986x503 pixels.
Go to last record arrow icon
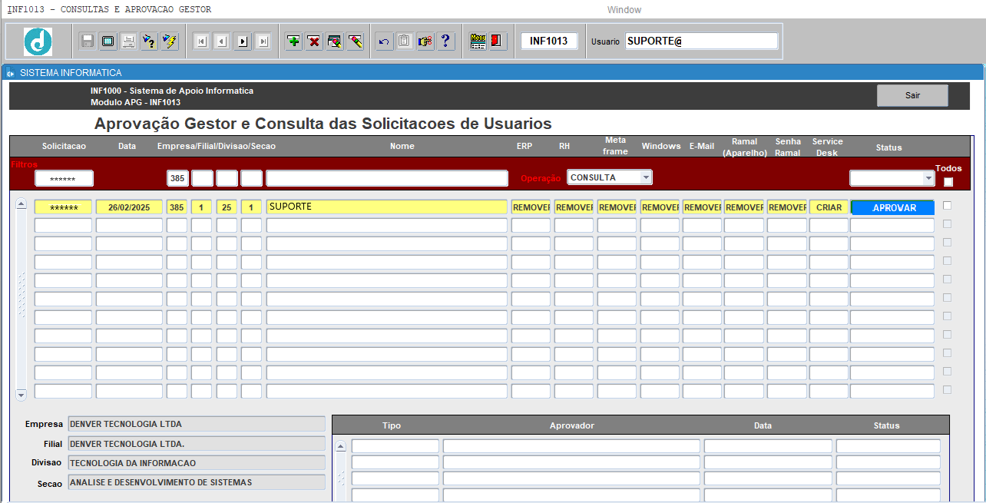coord(263,41)
